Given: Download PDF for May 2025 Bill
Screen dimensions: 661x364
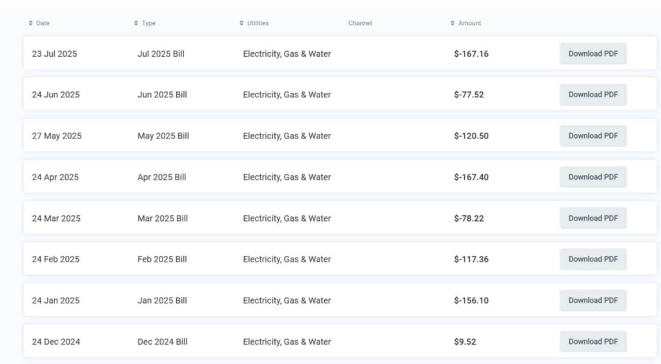Looking at the screenshot, I should pos(593,136).
